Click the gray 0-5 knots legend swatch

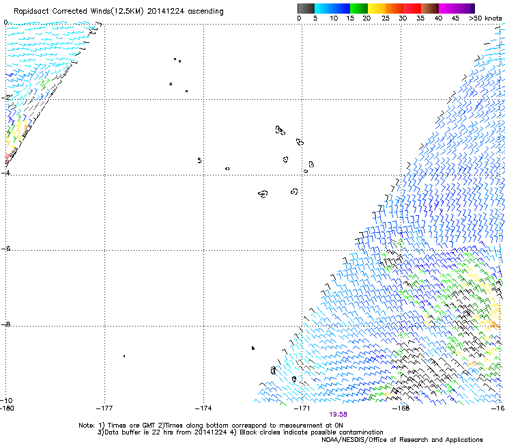click(x=306, y=8)
